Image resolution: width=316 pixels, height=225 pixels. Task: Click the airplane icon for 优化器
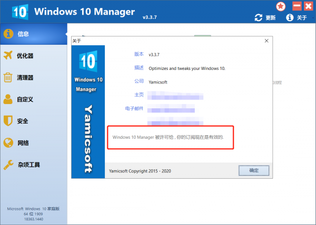pyautogui.click(x=8, y=56)
